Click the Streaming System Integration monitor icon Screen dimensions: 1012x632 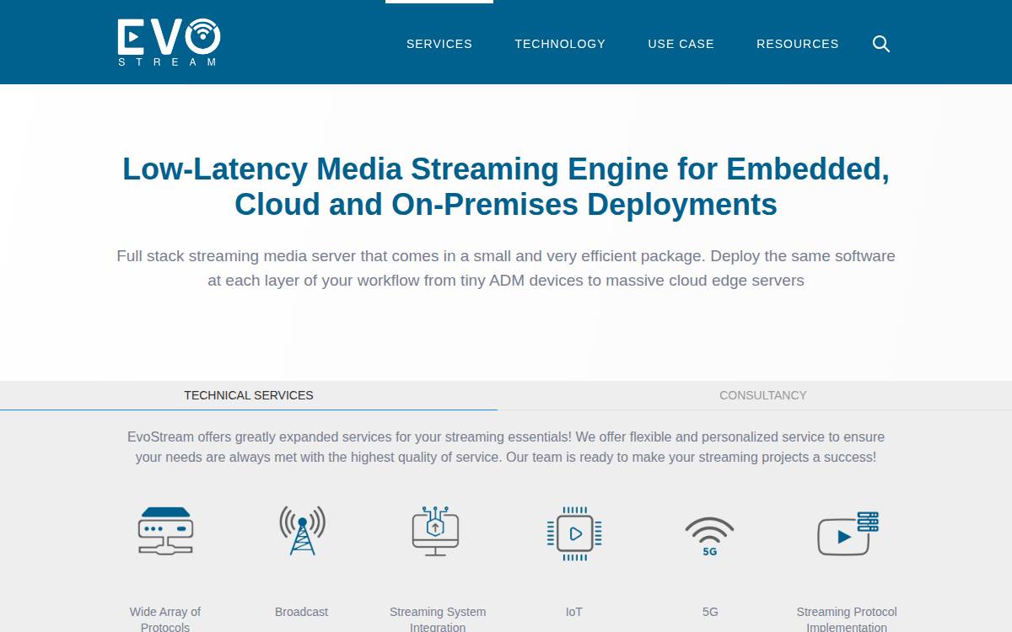435,531
